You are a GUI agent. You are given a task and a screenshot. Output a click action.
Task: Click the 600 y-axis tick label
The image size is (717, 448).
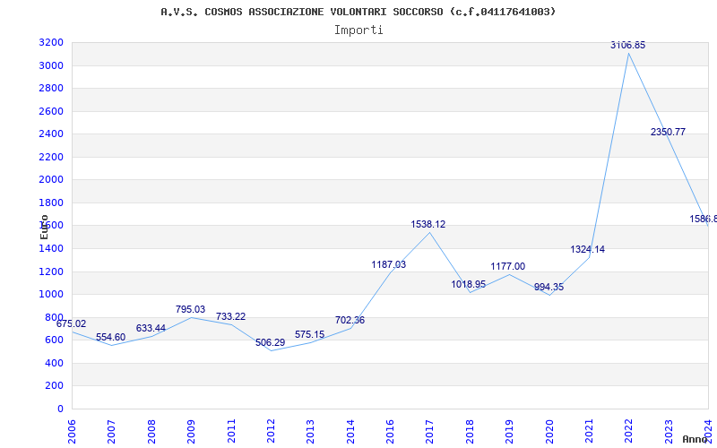tap(54, 340)
